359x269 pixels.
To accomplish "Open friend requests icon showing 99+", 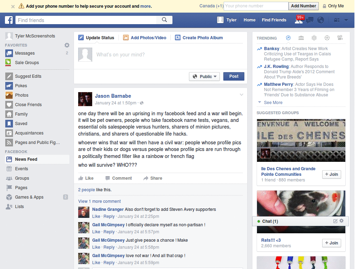I will click(299, 20).
